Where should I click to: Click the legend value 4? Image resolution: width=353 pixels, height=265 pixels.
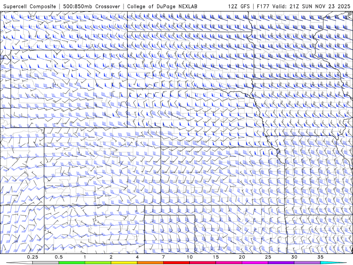[x=137, y=257]
